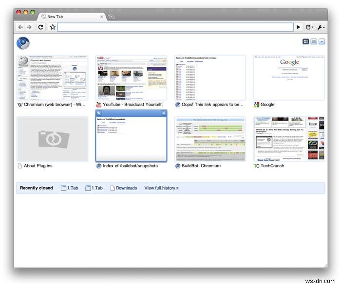The image size is (341, 286).
Task: Pin the Index of /buildbot/snapshots thumbnail
Action: (x=99, y=113)
